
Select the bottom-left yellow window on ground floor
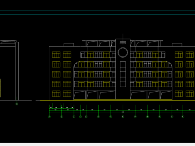point(56,94)
